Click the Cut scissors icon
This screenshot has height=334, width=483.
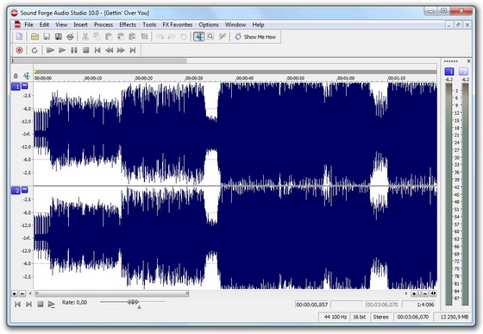(x=85, y=36)
